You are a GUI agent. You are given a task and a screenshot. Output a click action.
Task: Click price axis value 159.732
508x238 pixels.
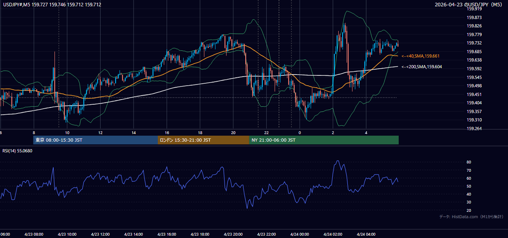pos(474,43)
